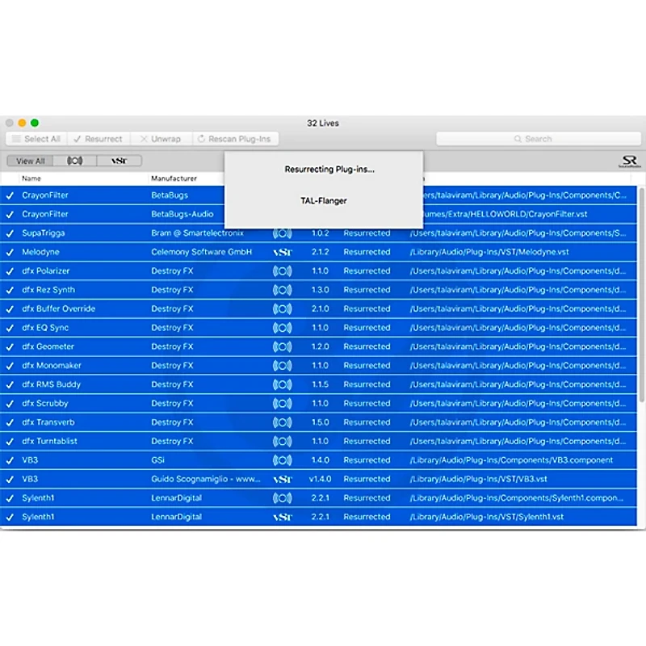Switch to View All tab
Screen dimensions: 646x646
click(x=30, y=161)
